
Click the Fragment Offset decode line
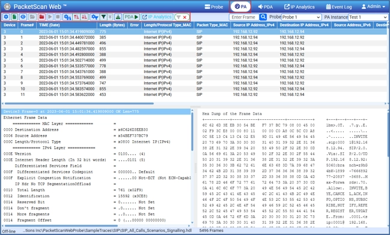[96, 221]
